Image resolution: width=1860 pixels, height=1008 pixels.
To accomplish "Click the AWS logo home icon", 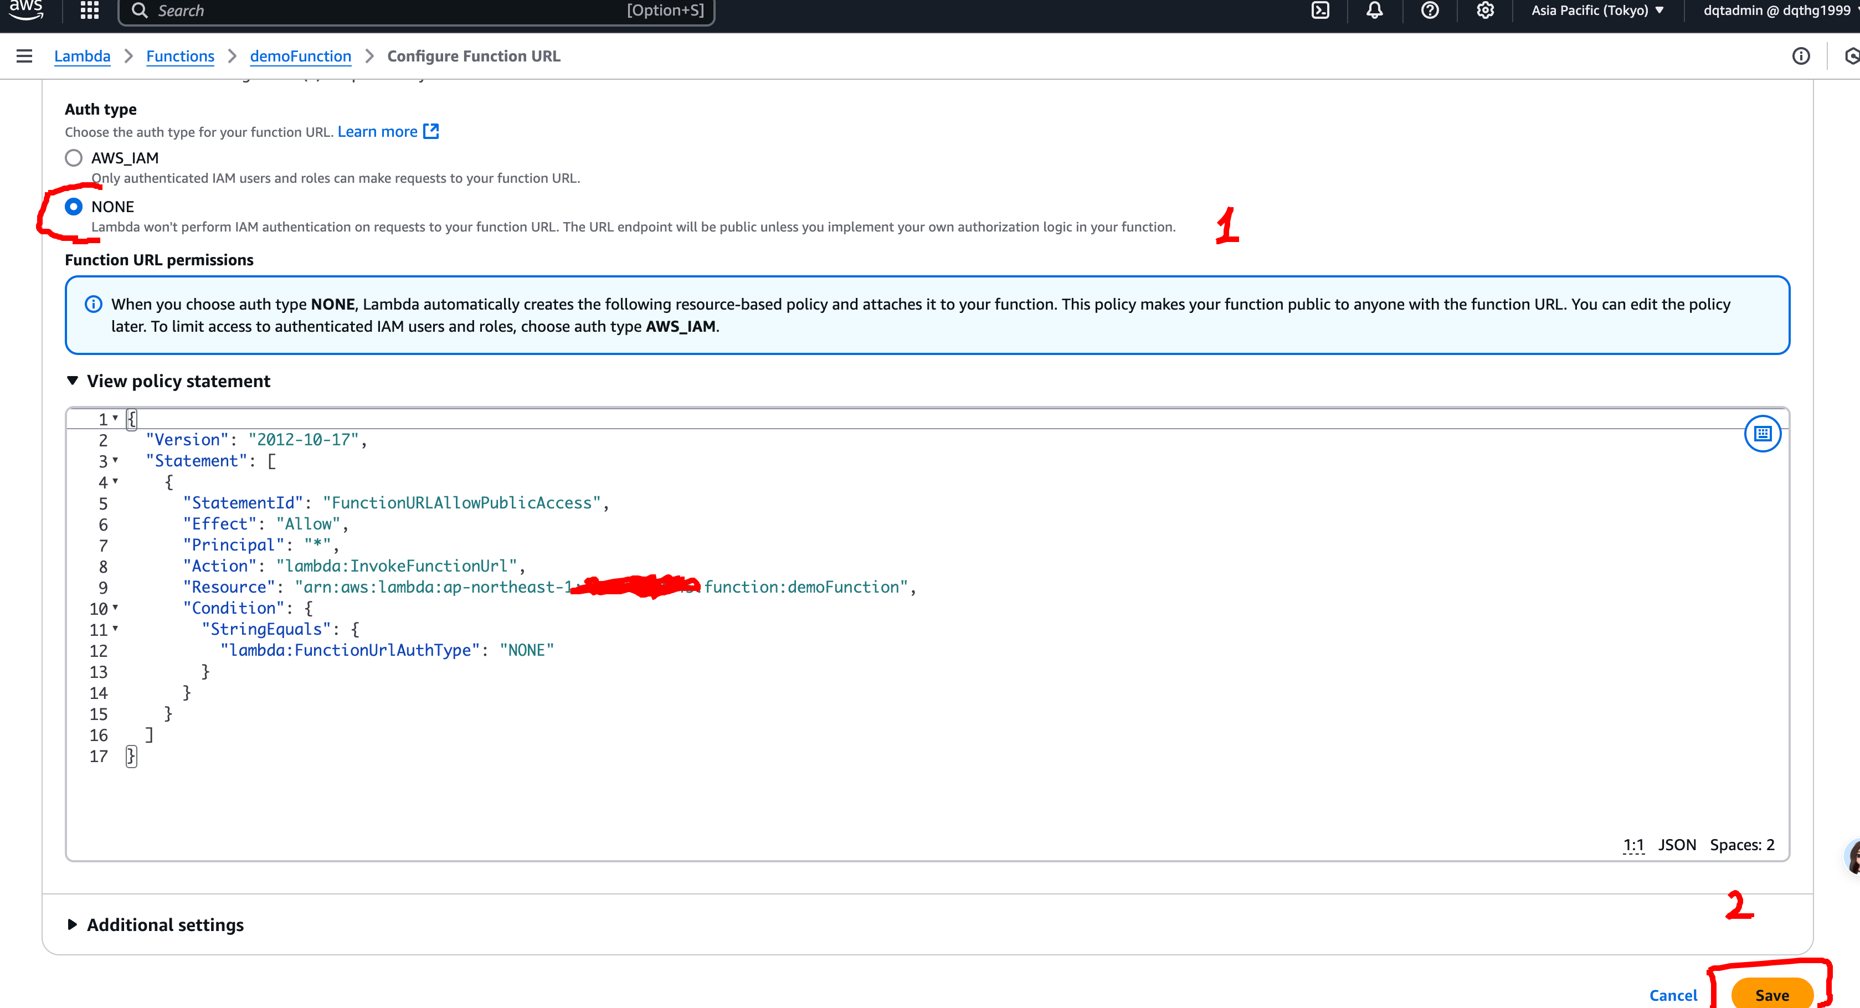I will click(26, 9).
